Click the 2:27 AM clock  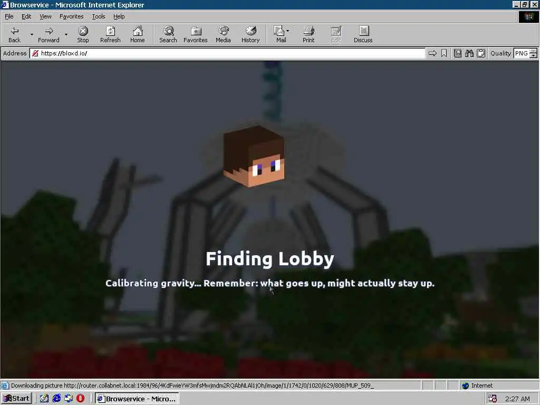point(518,399)
